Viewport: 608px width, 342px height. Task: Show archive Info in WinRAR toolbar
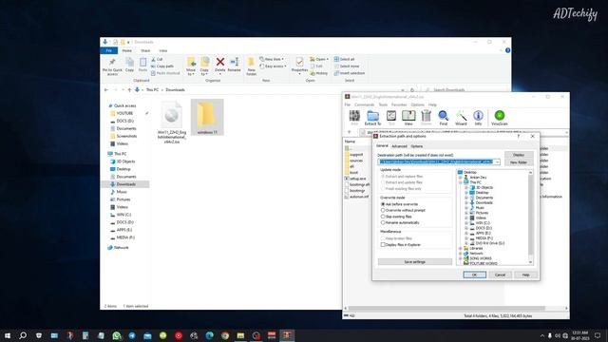tap(478, 118)
